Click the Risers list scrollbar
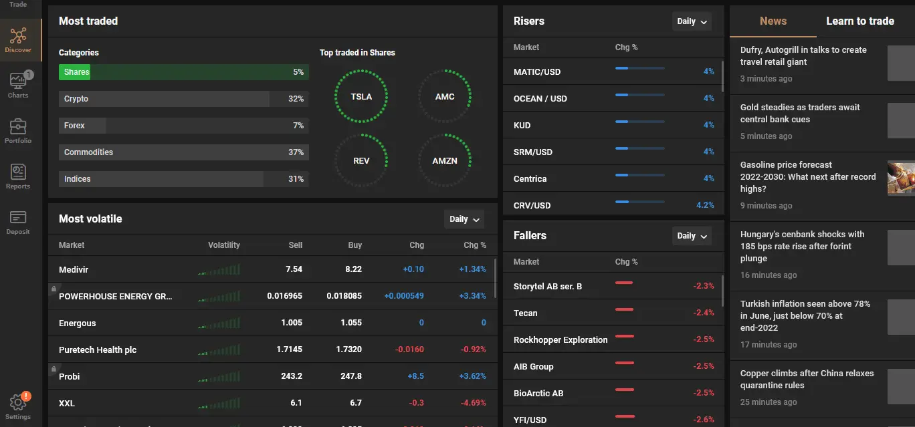The width and height of the screenshot is (915, 427). click(722, 77)
